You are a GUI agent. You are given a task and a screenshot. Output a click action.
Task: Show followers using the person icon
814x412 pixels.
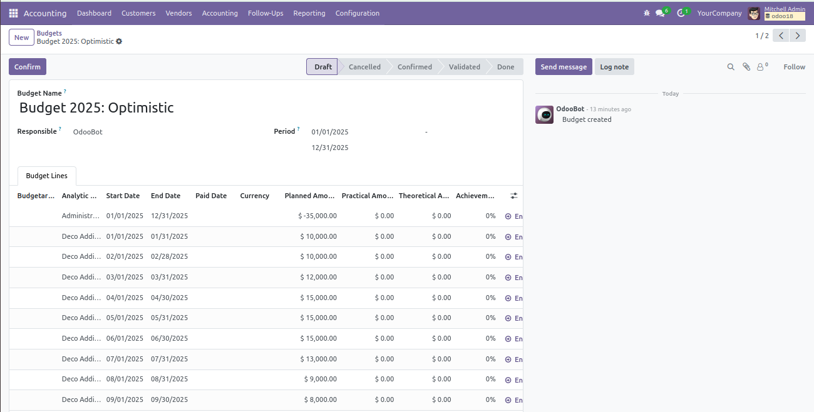(761, 67)
